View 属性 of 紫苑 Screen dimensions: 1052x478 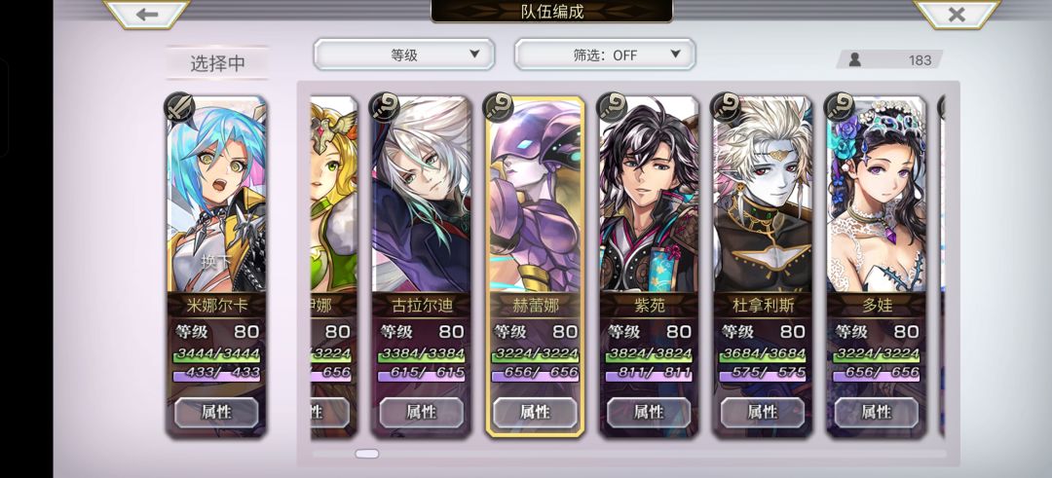pyautogui.click(x=649, y=412)
